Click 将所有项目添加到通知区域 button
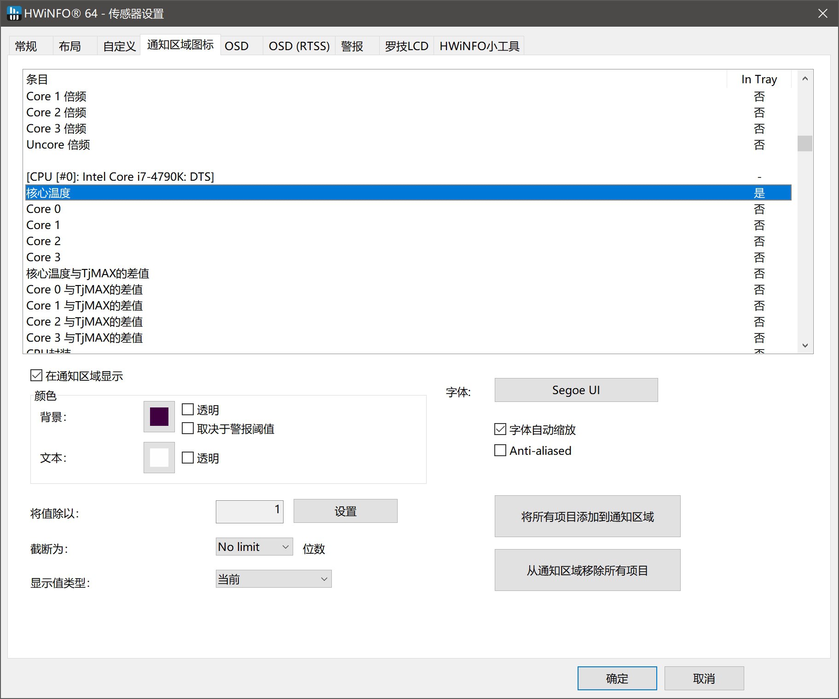 (x=587, y=516)
